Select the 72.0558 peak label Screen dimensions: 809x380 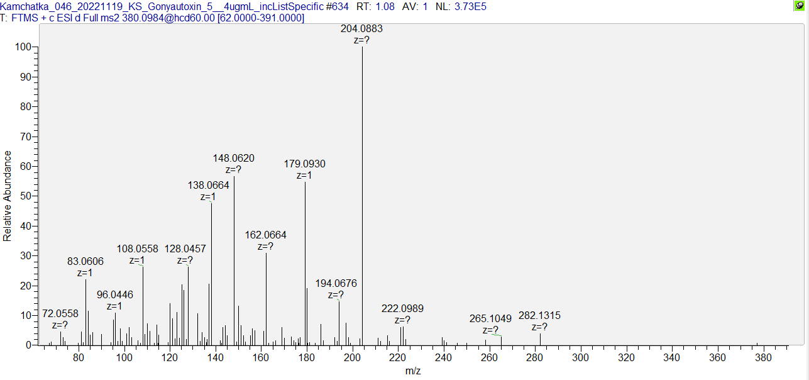60,313
